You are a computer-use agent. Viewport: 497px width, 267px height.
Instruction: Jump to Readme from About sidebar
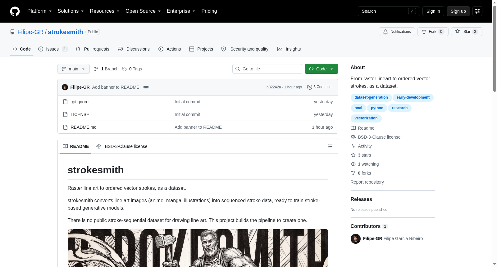[362, 128]
